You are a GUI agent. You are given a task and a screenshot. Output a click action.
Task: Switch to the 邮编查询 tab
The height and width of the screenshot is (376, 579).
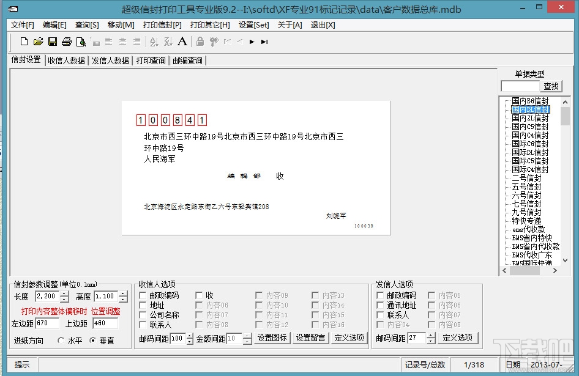(187, 61)
